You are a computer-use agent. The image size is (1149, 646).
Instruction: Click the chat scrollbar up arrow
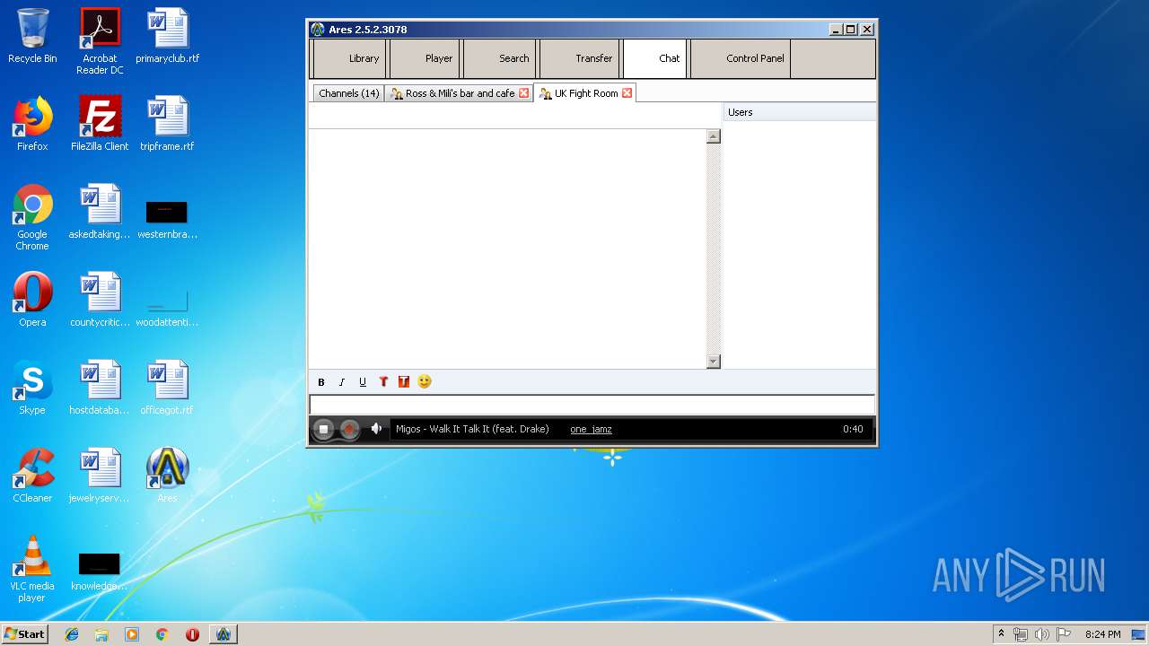714,136
